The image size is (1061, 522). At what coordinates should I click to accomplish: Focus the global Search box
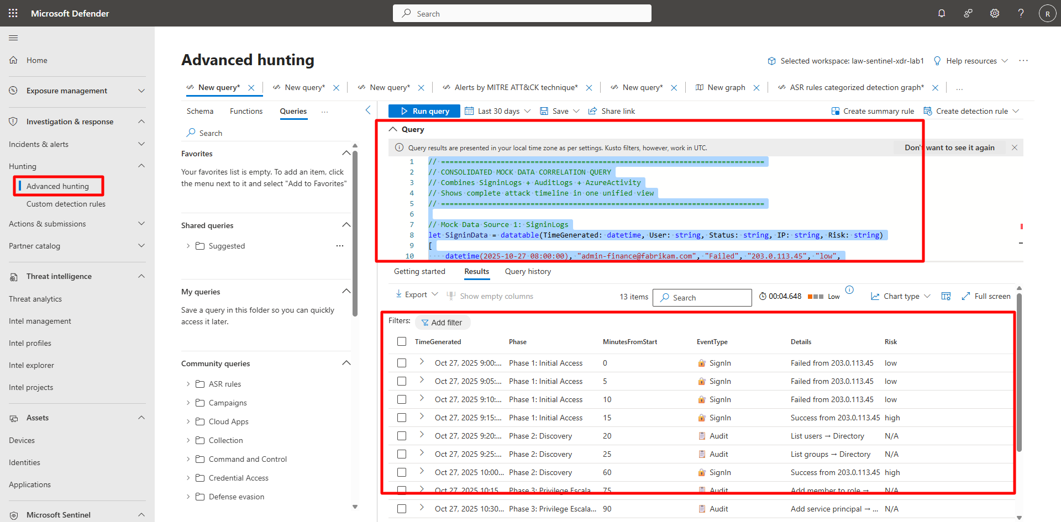coord(522,13)
